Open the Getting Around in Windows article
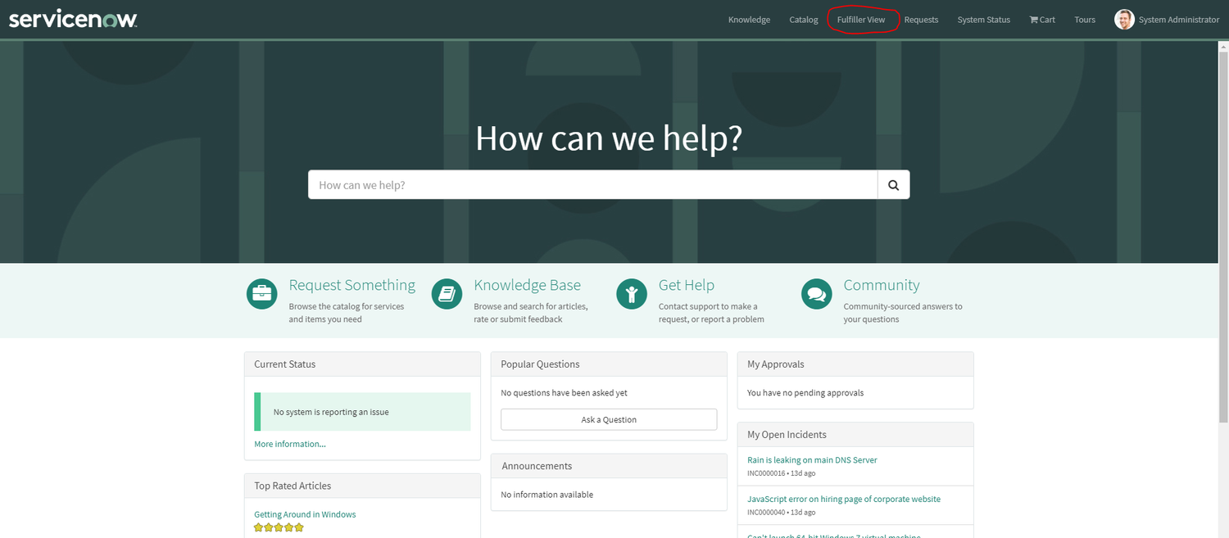 (304, 513)
